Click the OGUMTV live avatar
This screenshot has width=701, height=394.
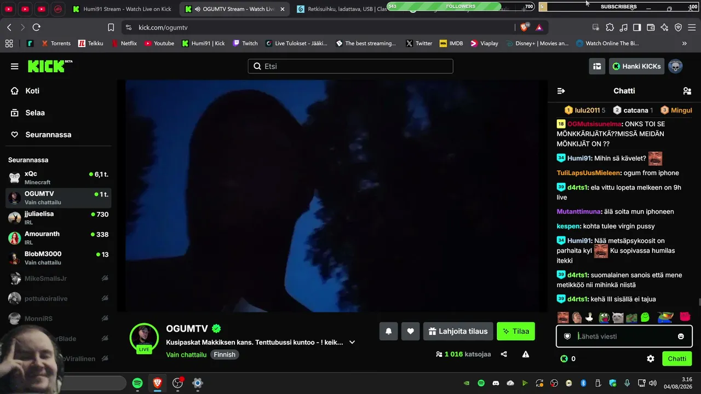144,337
